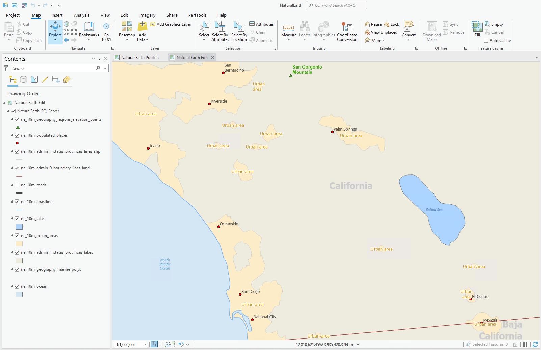The height and width of the screenshot is (350, 541).
Task: Collapse the NaturalEarth_SQLServer group
Action: [x=8, y=111]
